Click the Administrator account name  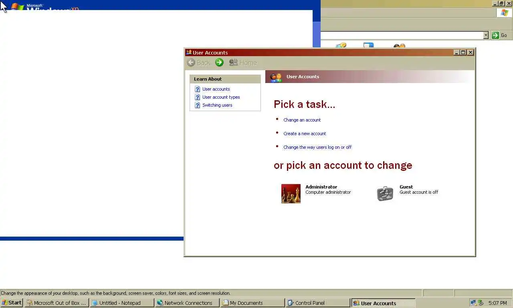pos(321,187)
